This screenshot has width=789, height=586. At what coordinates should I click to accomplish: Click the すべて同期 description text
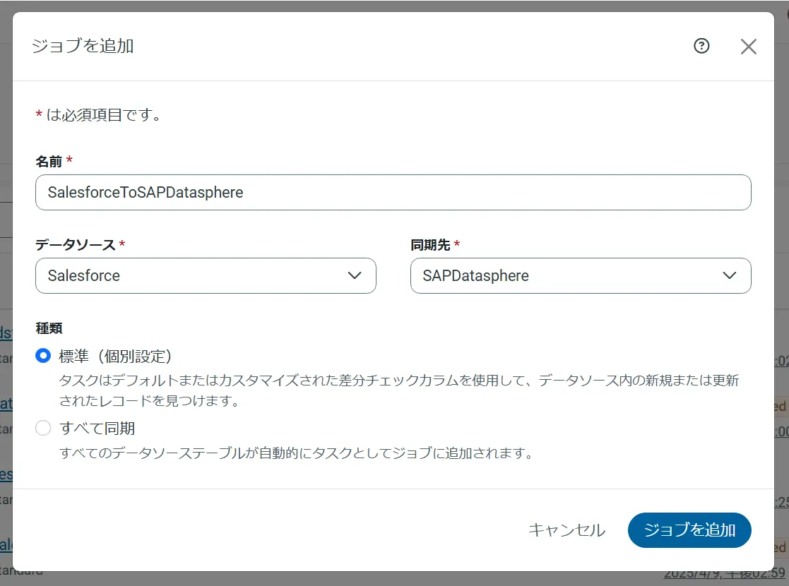[x=295, y=453]
